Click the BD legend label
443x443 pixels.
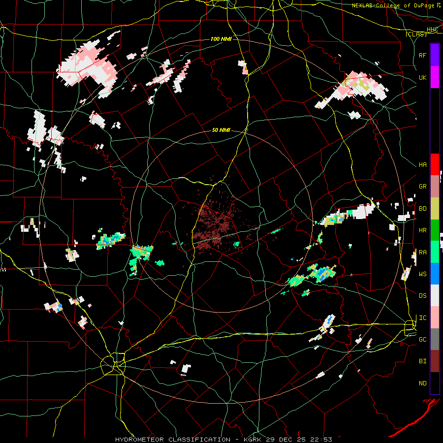click(423, 209)
